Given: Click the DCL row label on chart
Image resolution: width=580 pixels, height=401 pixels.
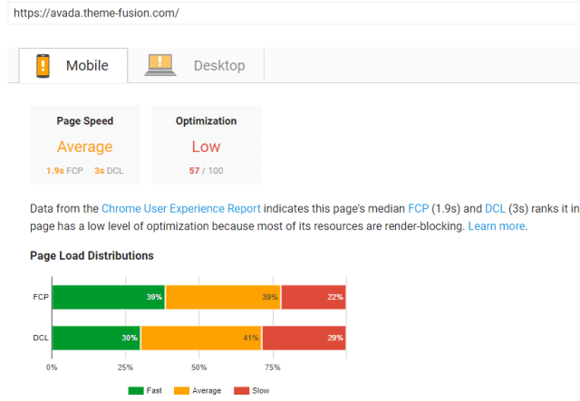Looking at the screenshot, I should (41, 338).
